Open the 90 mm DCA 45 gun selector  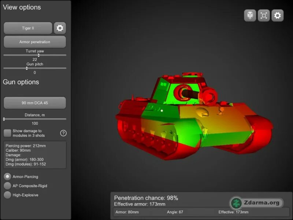[x=35, y=103]
